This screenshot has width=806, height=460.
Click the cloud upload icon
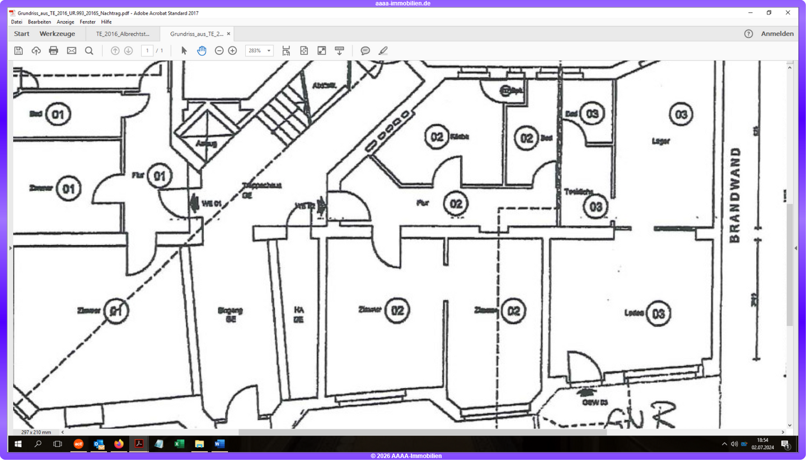click(x=36, y=51)
